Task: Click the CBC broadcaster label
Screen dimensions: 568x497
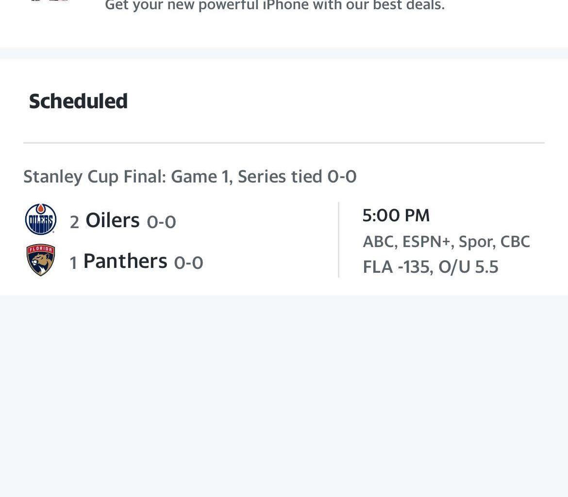Action: pos(517,241)
